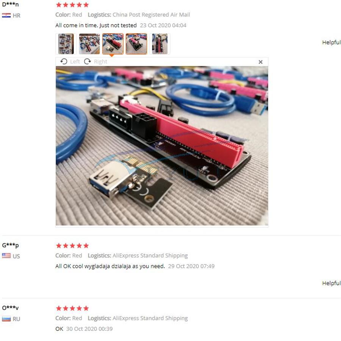Select the third highlighted review thumbnail
Viewport: 341px width, 341px height.
pyautogui.click(x=113, y=44)
